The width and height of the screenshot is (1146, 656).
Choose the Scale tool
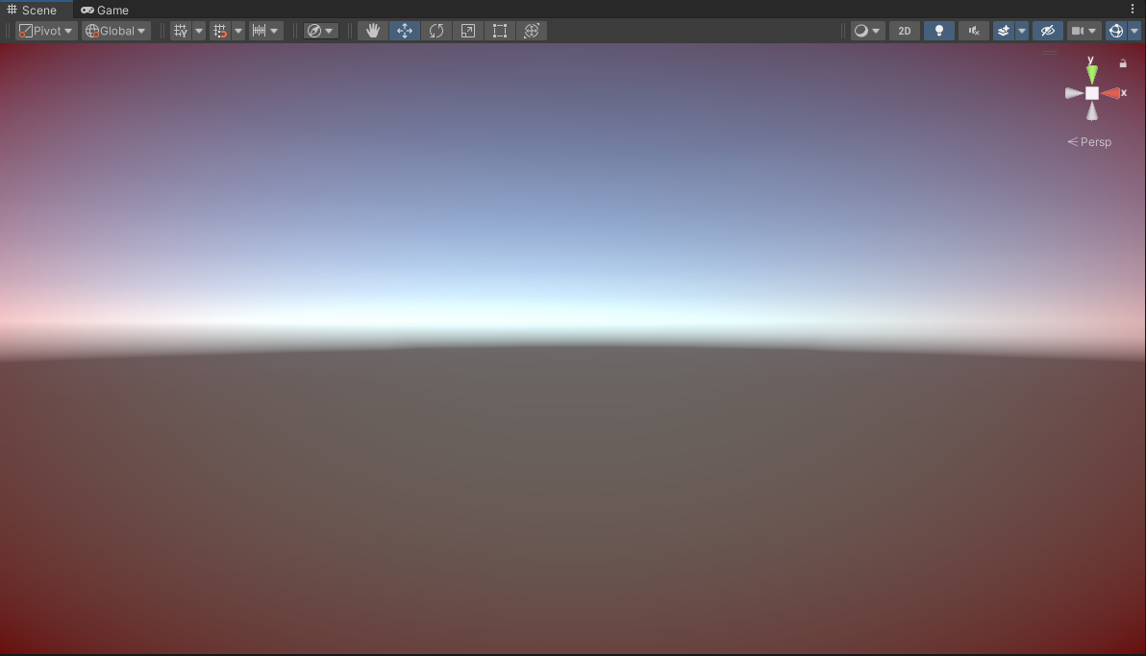[x=468, y=31]
